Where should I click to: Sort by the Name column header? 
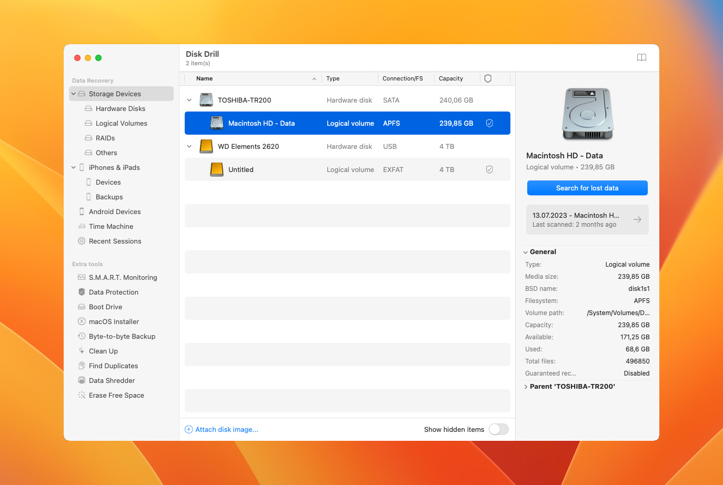coord(204,78)
